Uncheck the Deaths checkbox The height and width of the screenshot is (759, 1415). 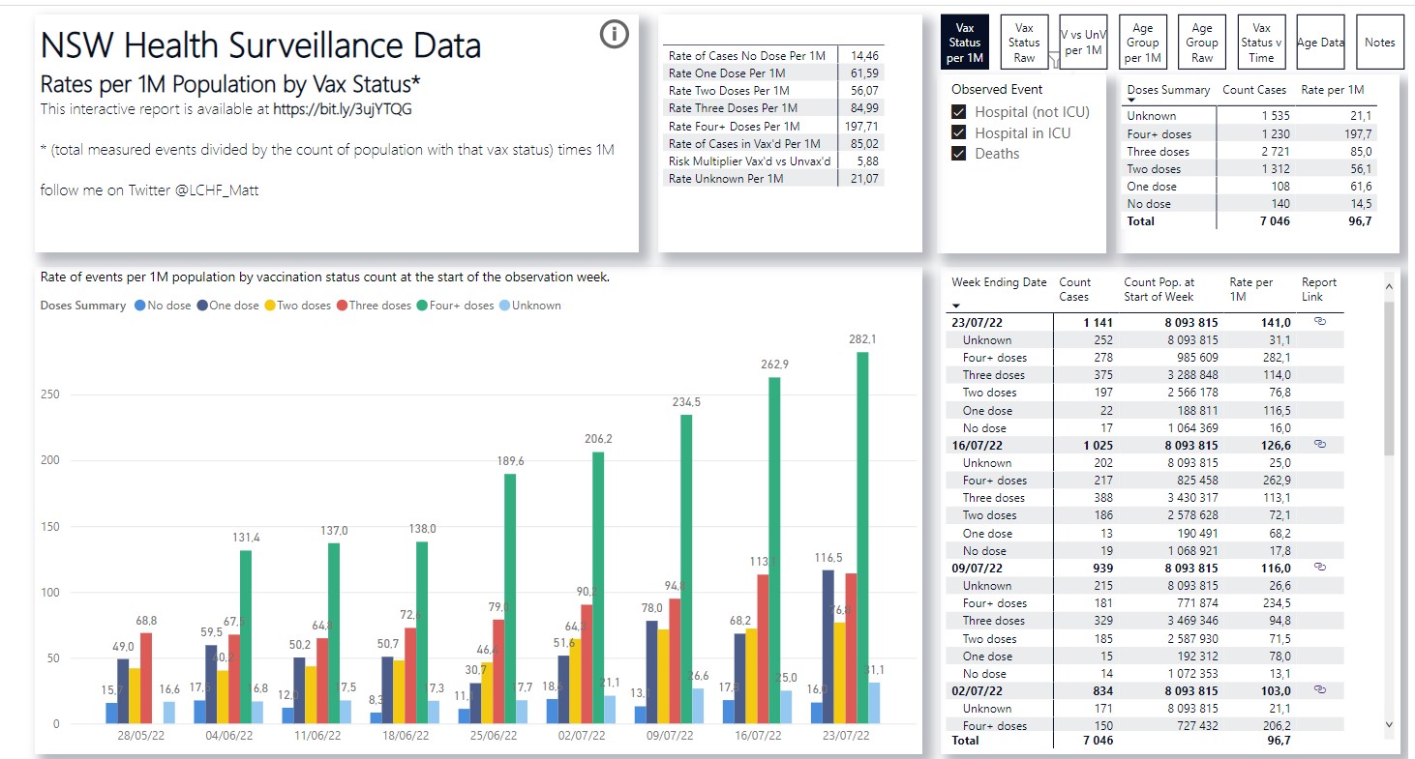point(959,153)
